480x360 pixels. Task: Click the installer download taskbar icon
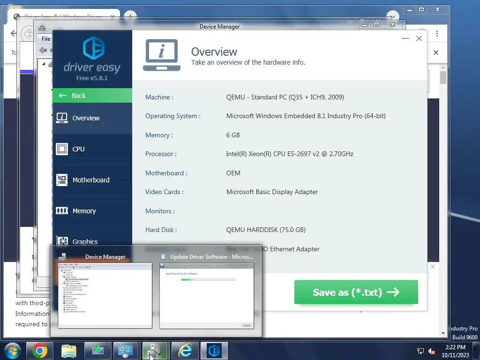pos(97,351)
